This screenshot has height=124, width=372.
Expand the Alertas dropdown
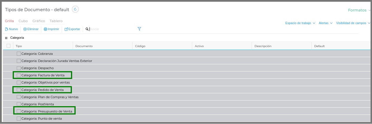point(325,23)
